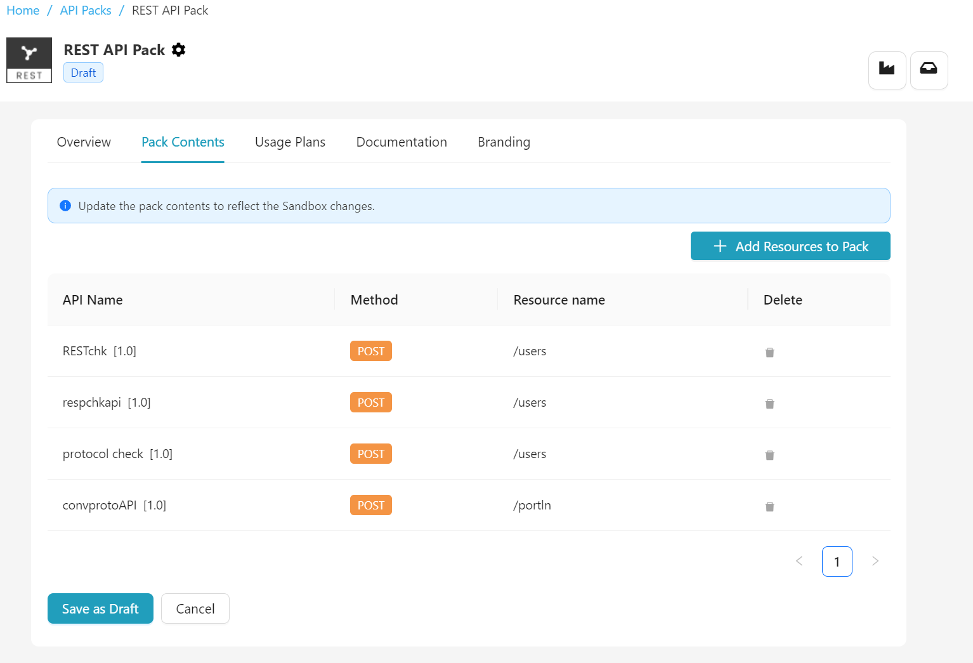Switch to the Branding tab
The width and height of the screenshot is (973, 663).
pyautogui.click(x=504, y=142)
